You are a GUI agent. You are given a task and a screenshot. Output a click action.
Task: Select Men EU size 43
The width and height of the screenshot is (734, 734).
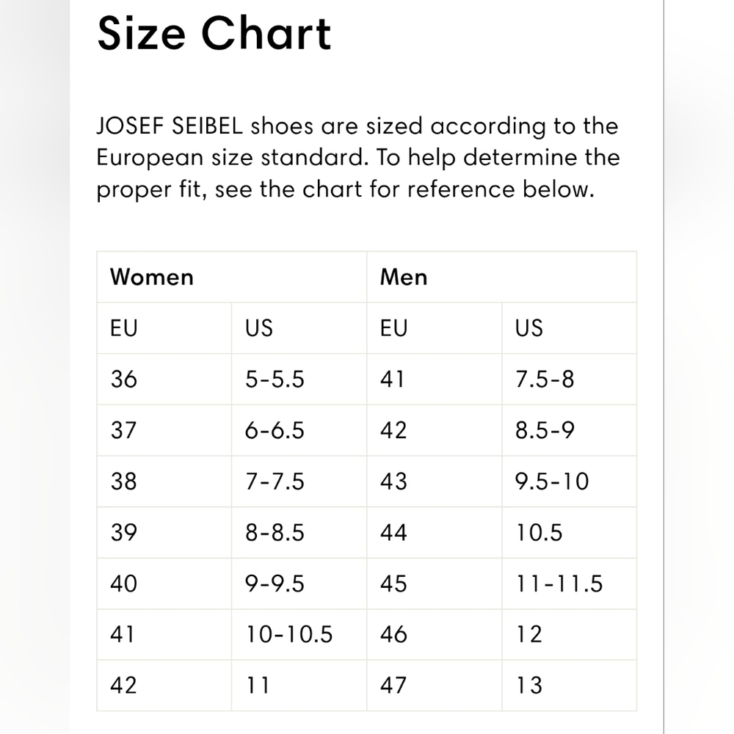point(435,482)
